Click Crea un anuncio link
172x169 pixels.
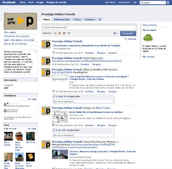pos(149,25)
